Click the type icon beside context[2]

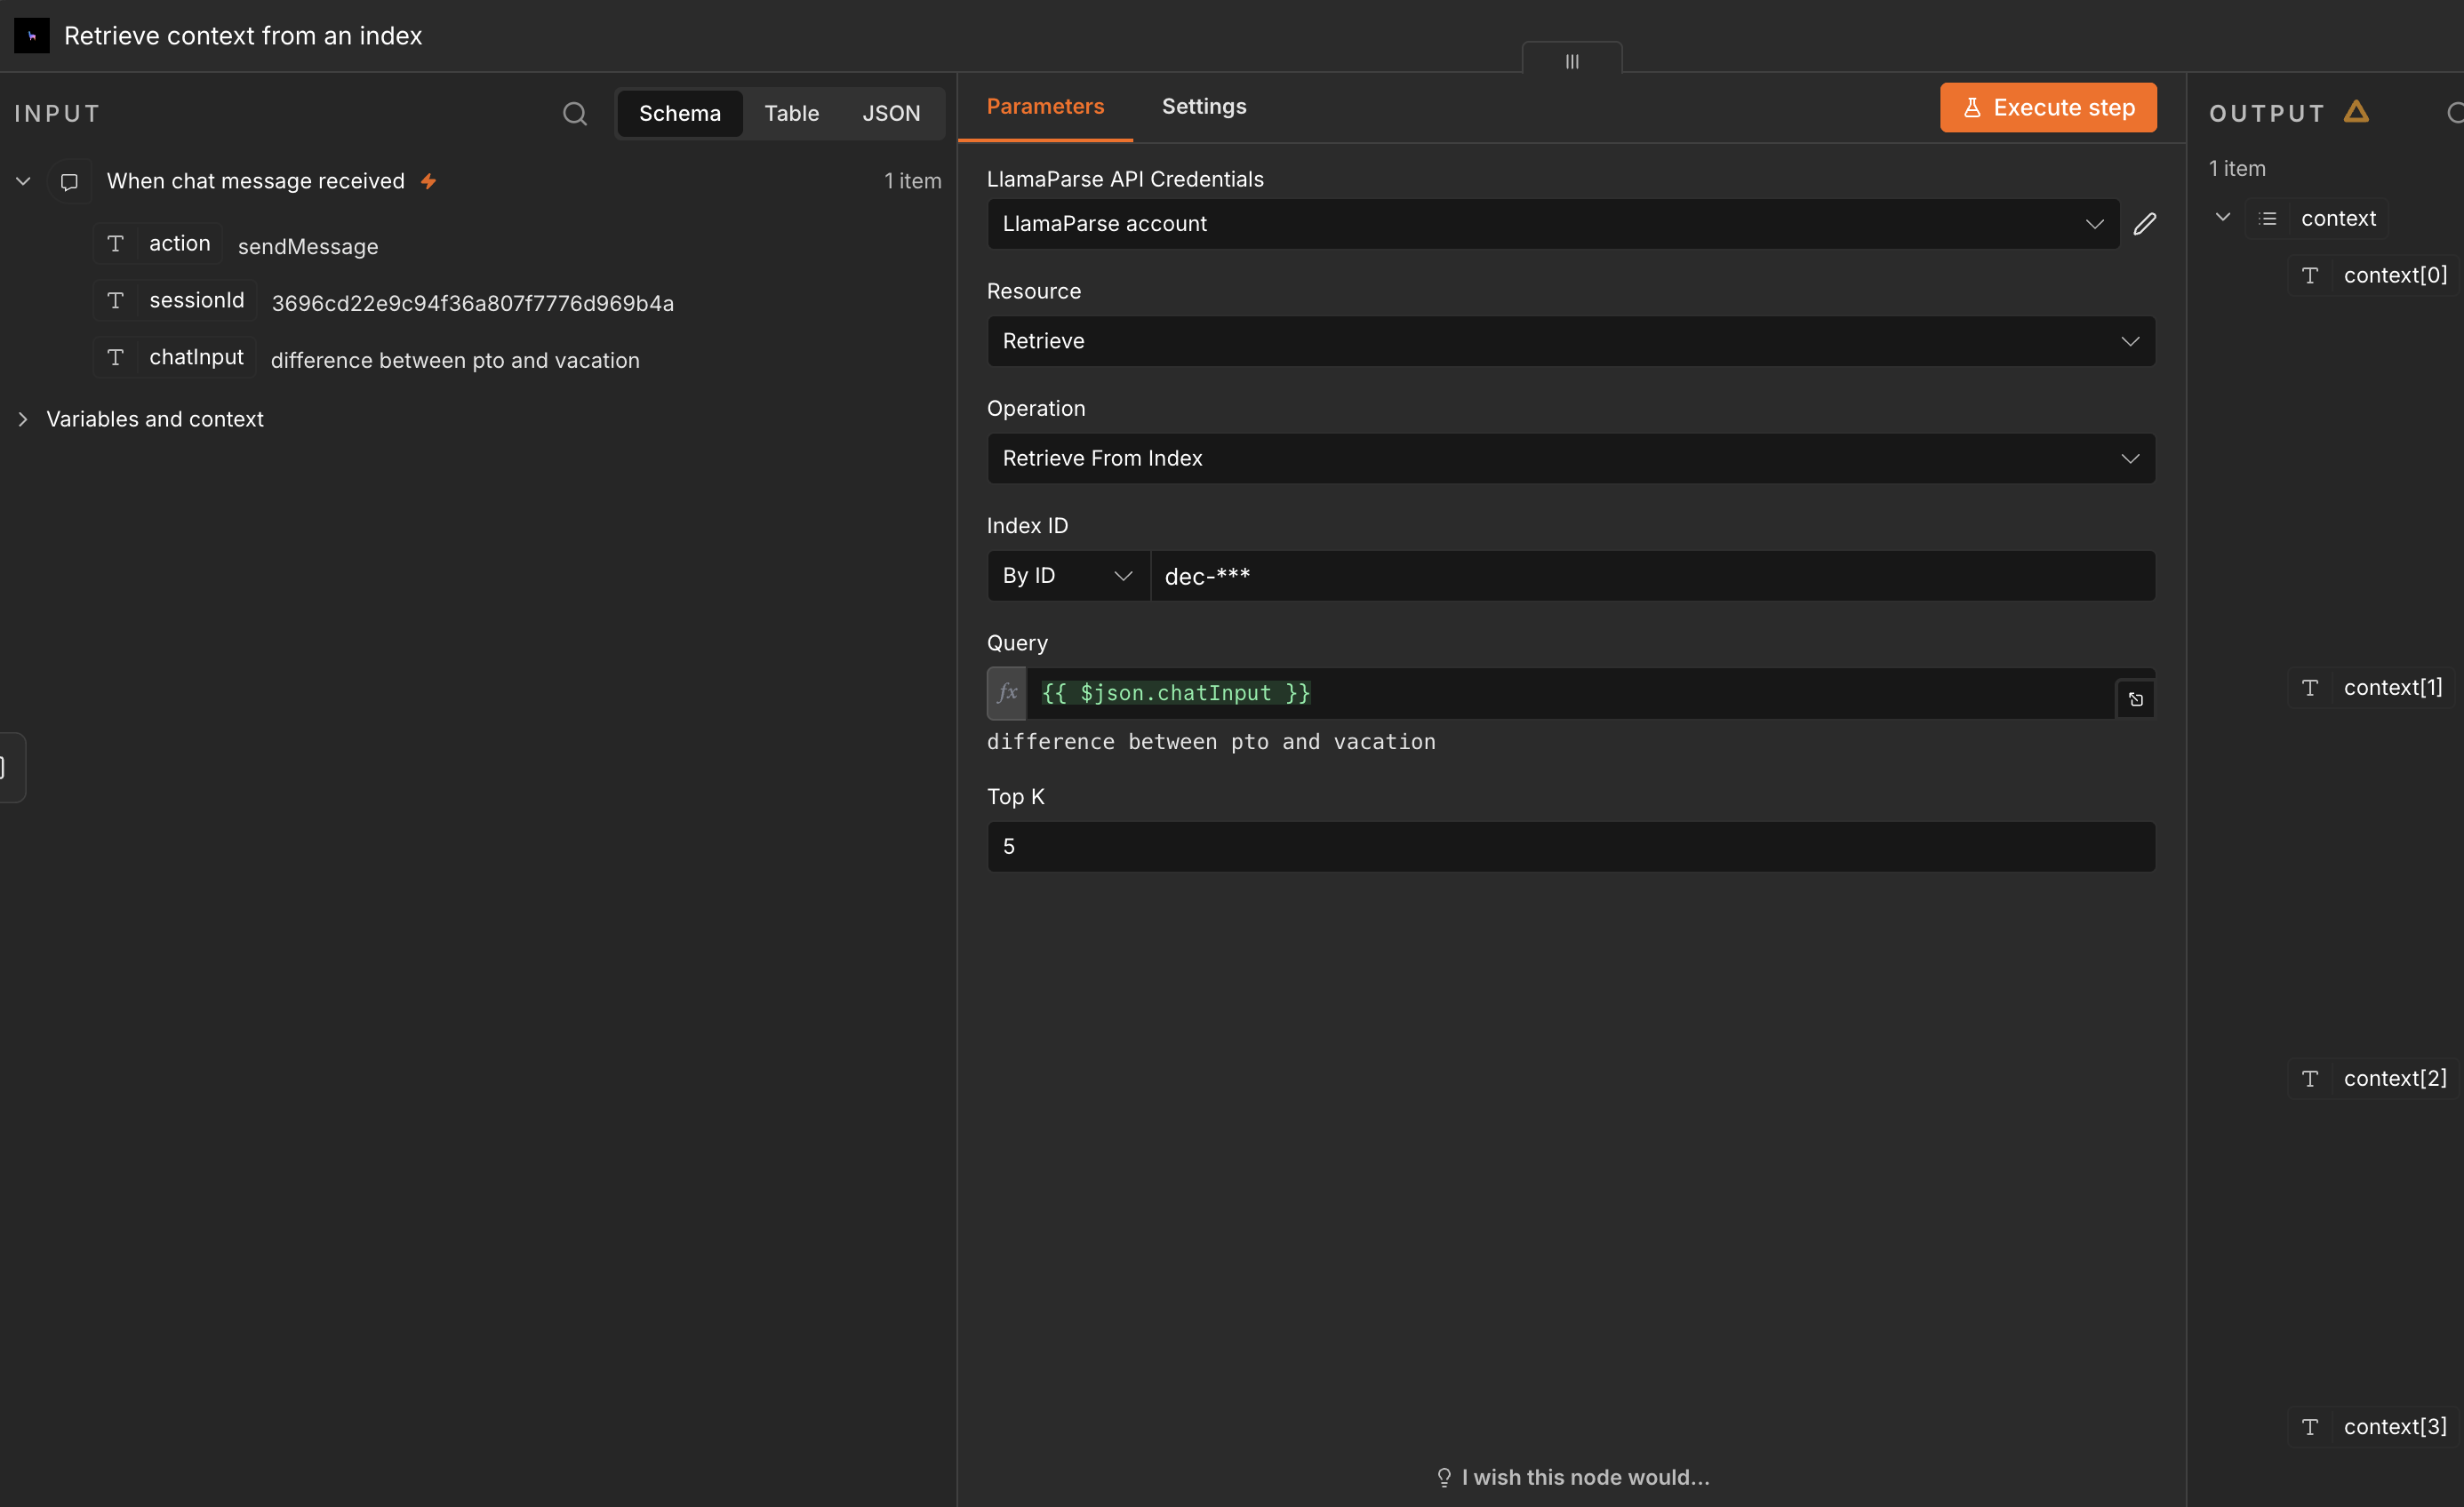pos(2310,1080)
